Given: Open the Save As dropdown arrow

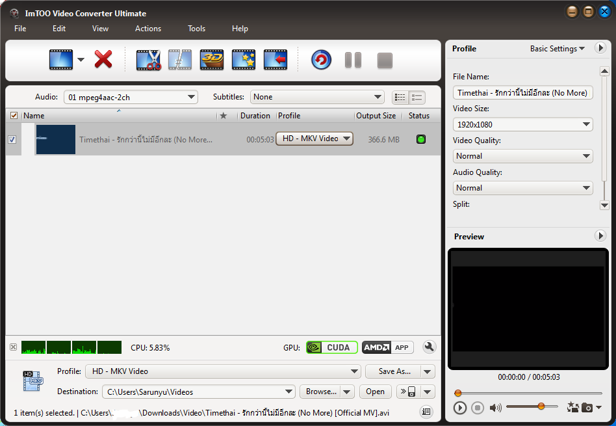Looking at the screenshot, I should pyautogui.click(x=428, y=371).
